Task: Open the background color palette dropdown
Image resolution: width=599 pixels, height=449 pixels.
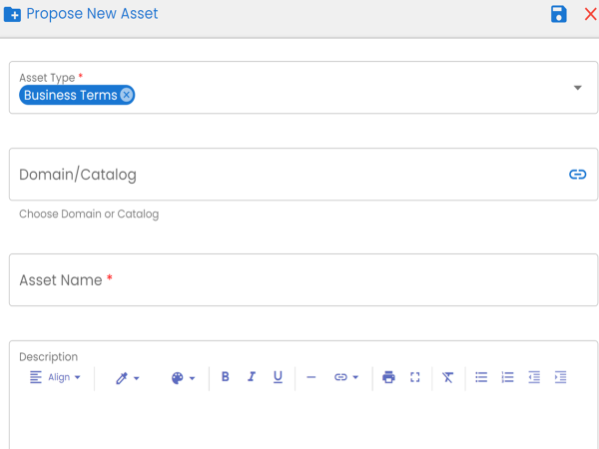Action: point(183,378)
